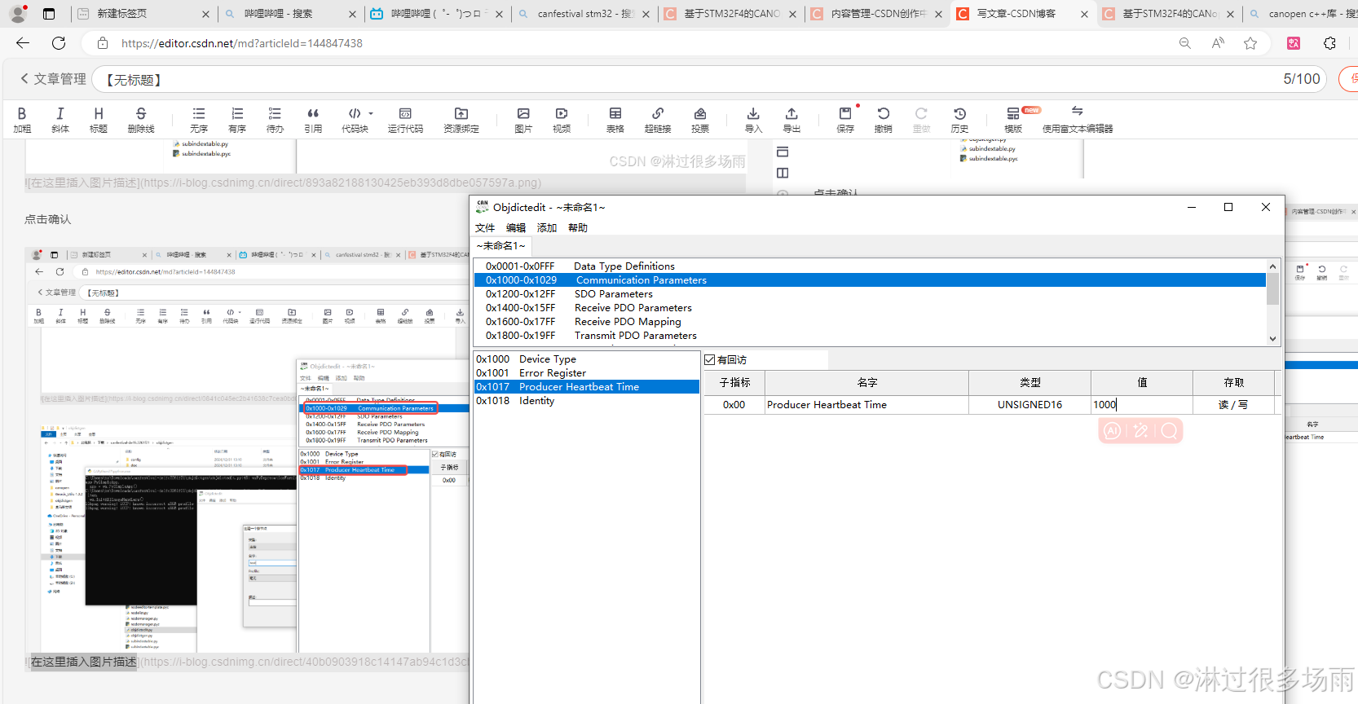1358x704 pixels.
Task: Select the SDO Parameters range row
Action: (x=870, y=294)
